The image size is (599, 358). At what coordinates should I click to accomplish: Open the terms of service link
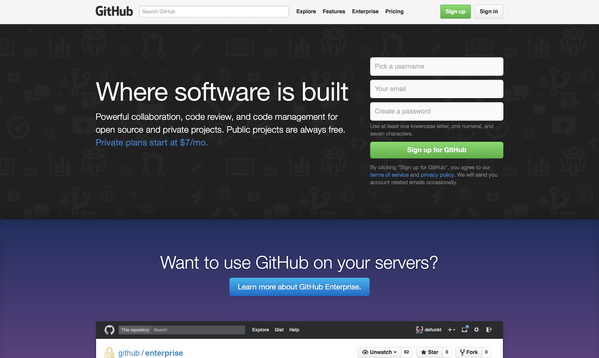pos(389,174)
